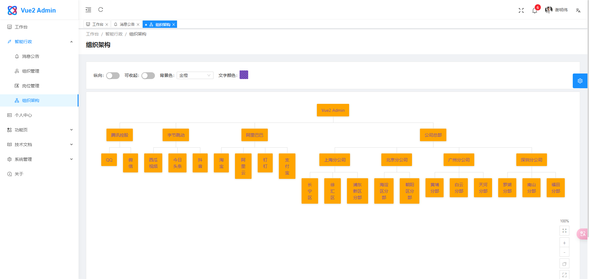Collapse the sidebar with the fold icon
Viewport: 589px width, 279px height.
[88, 10]
